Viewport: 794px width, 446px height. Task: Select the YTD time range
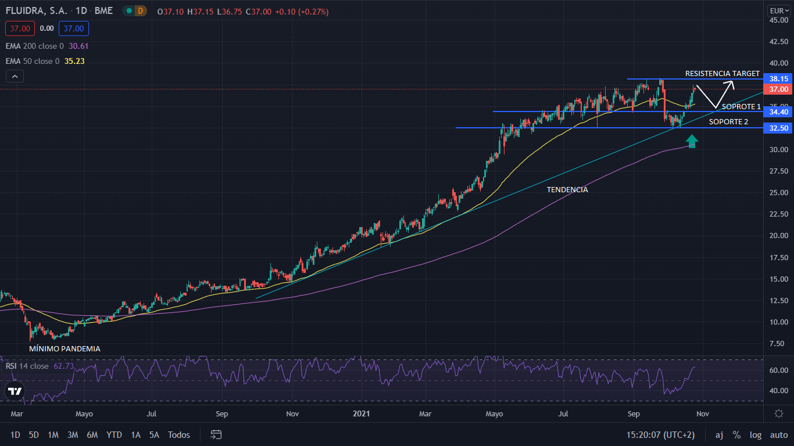(x=114, y=434)
